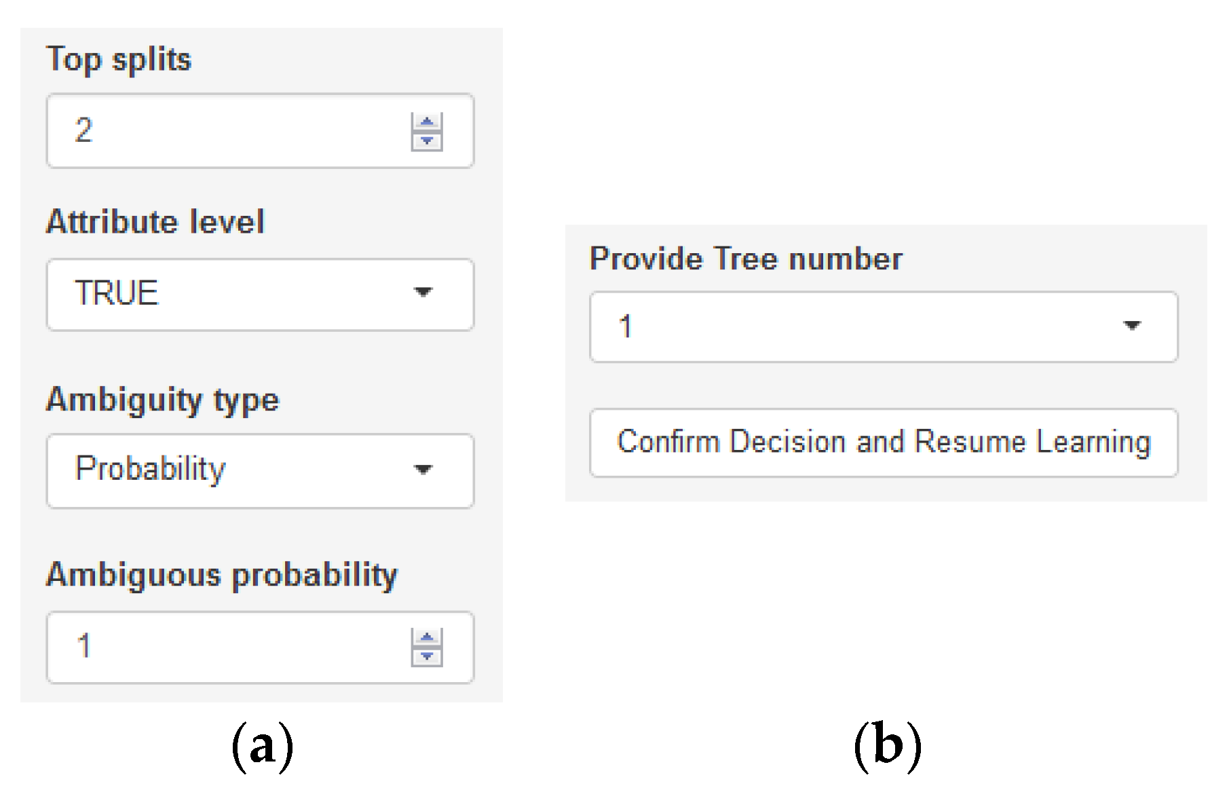Viewport: 1229px width, 809px height.
Task: Increment the Top splits value
Action: click(427, 122)
